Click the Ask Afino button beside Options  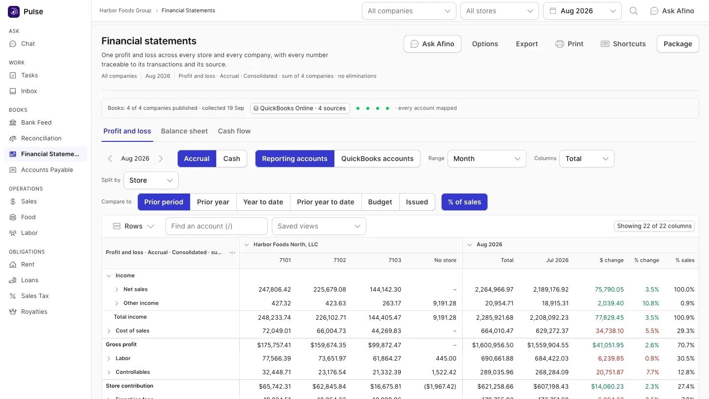tap(432, 44)
